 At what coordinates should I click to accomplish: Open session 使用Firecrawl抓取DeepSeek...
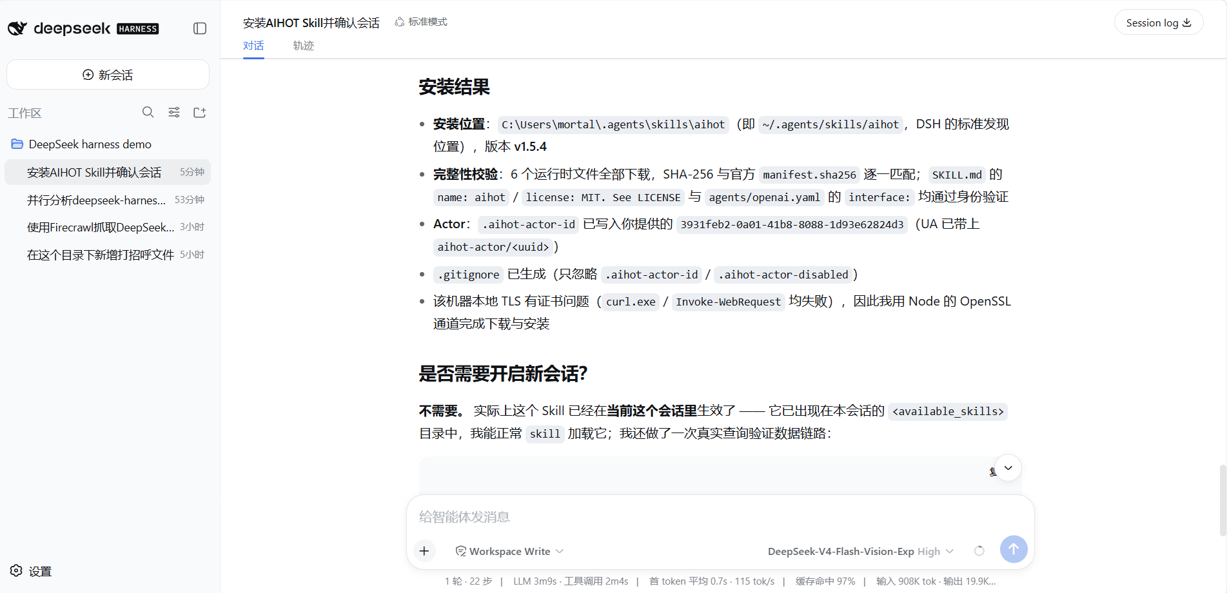108,227
